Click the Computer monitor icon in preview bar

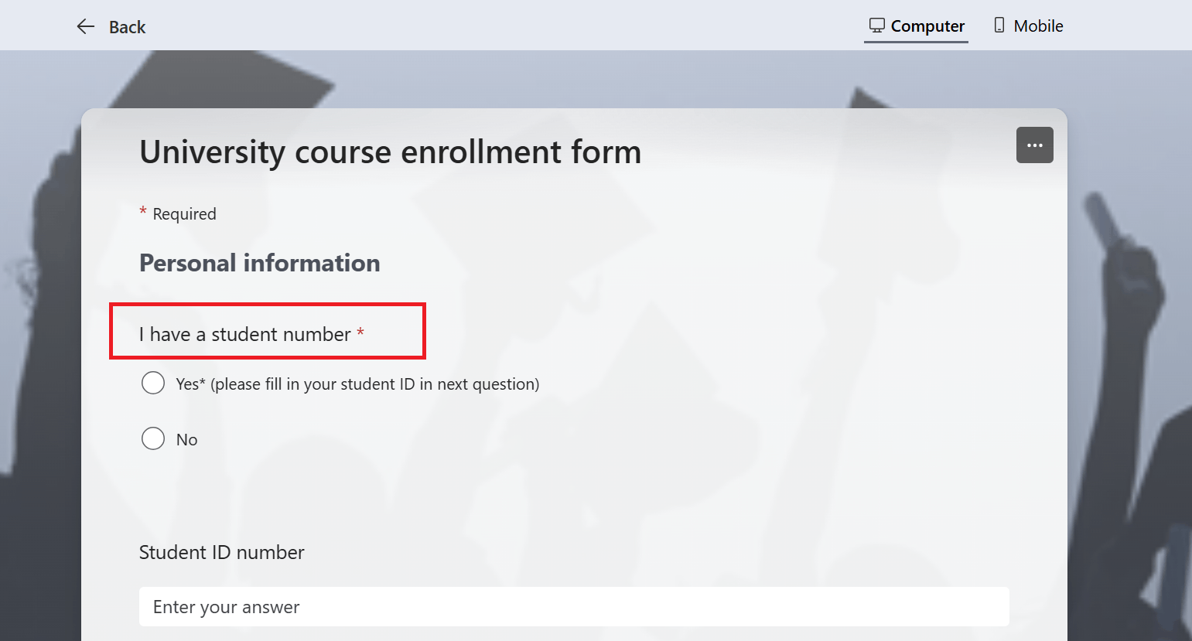(x=877, y=25)
